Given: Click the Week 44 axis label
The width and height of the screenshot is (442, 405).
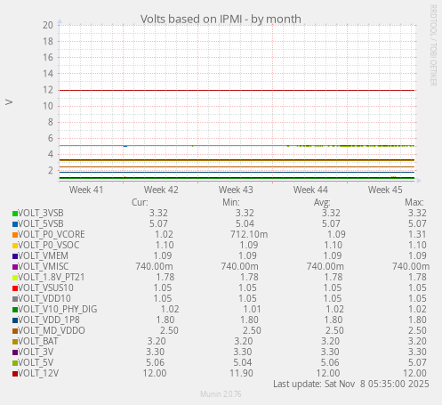Looking at the screenshot, I should (x=310, y=190).
